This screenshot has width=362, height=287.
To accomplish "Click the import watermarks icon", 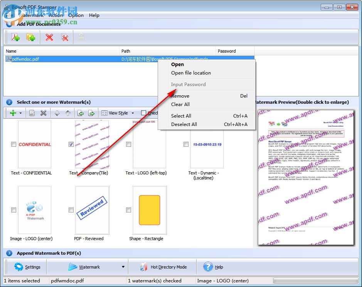I will point(81,113).
